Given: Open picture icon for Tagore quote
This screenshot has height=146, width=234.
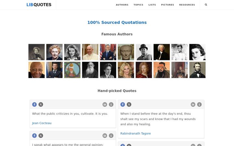Looking at the screenshot, I should [x=193, y=104].
